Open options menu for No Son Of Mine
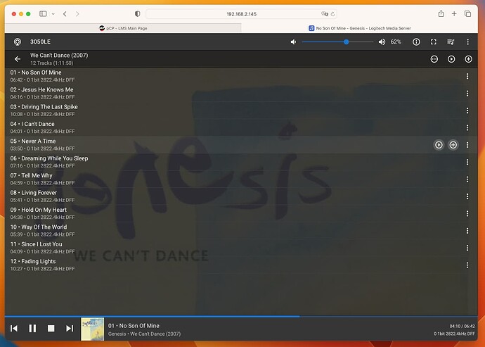The width and height of the screenshot is (485, 347). pyautogui.click(x=467, y=76)
